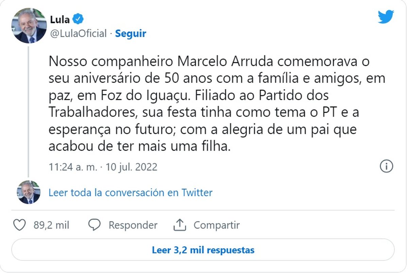The image size is (408, 273).
Task: Click the reply speech bubble icon
Action: tap(94, 225)
